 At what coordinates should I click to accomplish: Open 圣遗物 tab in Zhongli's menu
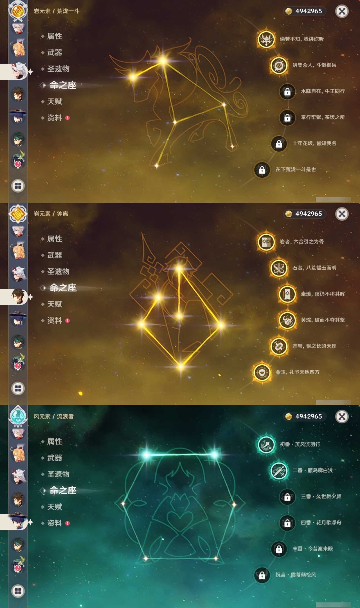point(58,272)
